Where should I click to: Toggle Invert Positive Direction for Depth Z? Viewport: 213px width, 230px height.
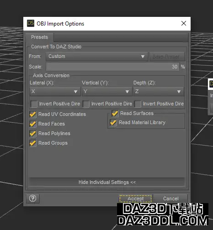click(138, 104)
